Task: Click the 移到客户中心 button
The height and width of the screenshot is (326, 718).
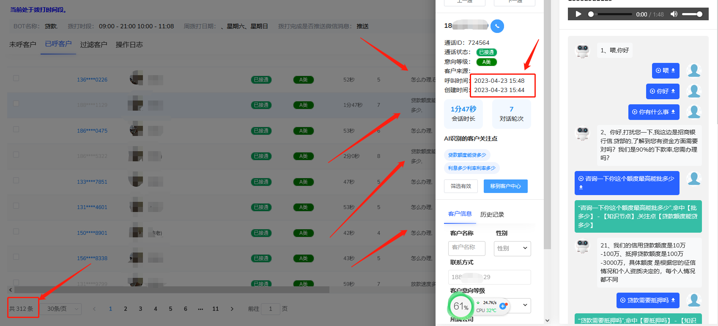Action: (x=506, y=186)
